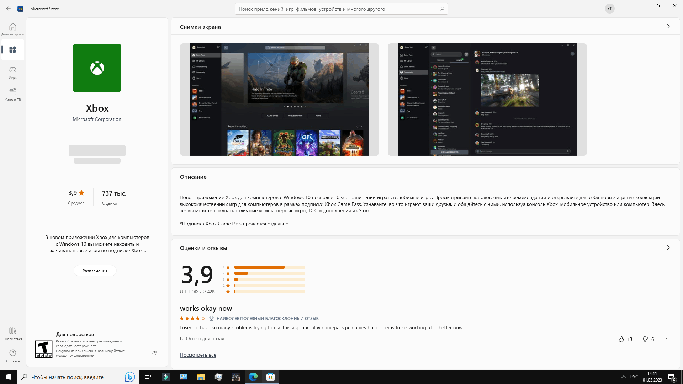Go back with the back arrow

coord(9,9)
